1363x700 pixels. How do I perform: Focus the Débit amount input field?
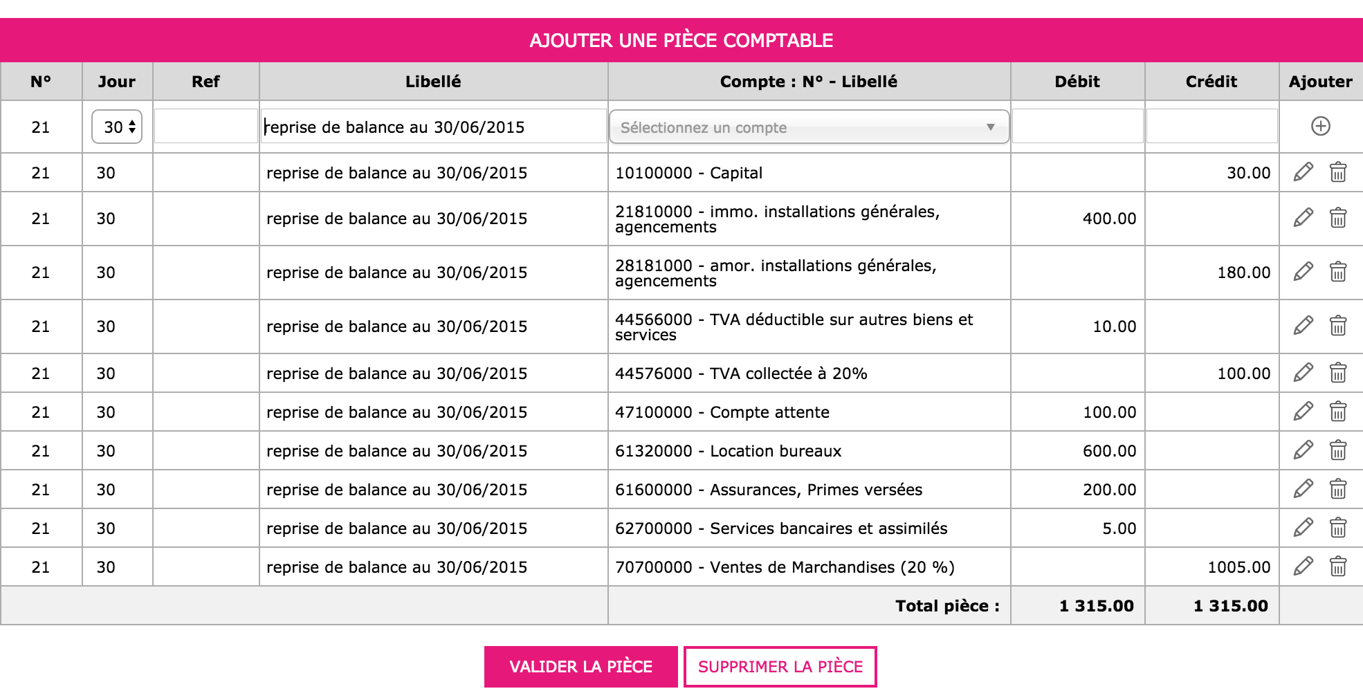click(1077, 126)
